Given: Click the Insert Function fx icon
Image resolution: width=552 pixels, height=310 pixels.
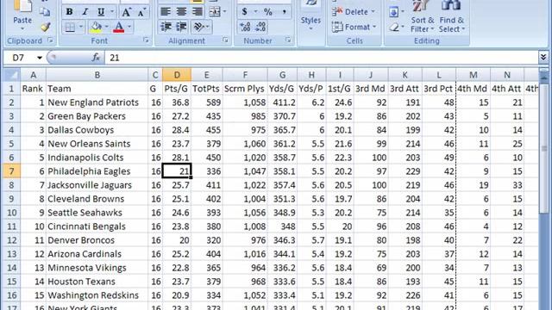Looking at the screenshot, I should 96,58.
